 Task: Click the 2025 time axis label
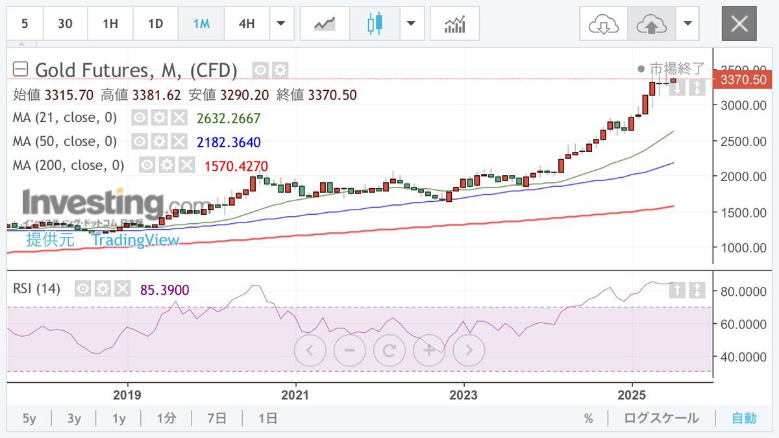(632, 395)
